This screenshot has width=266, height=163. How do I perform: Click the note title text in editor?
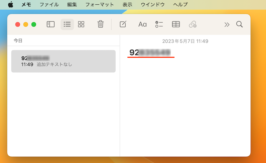point(150,52)
